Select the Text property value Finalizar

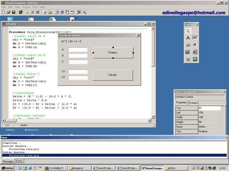tap(209, 131)
